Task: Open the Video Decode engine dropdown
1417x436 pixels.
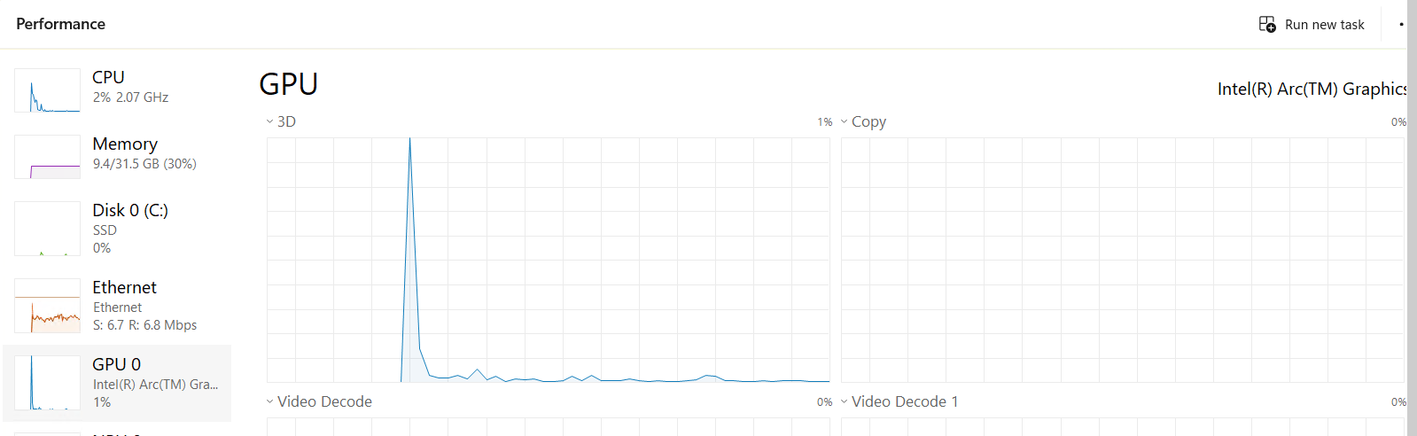Action: 269,401
